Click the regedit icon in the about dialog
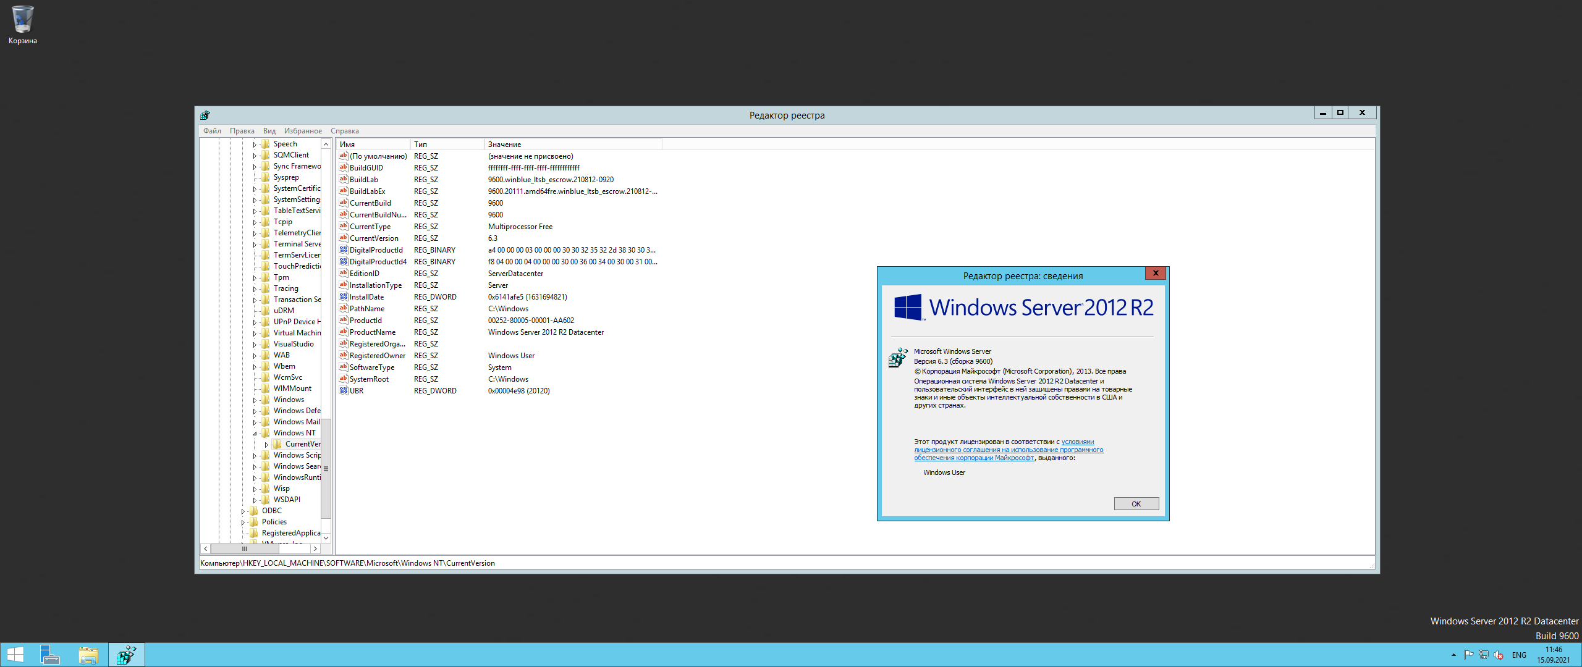The image size is (1582, 667). (898, 358)
